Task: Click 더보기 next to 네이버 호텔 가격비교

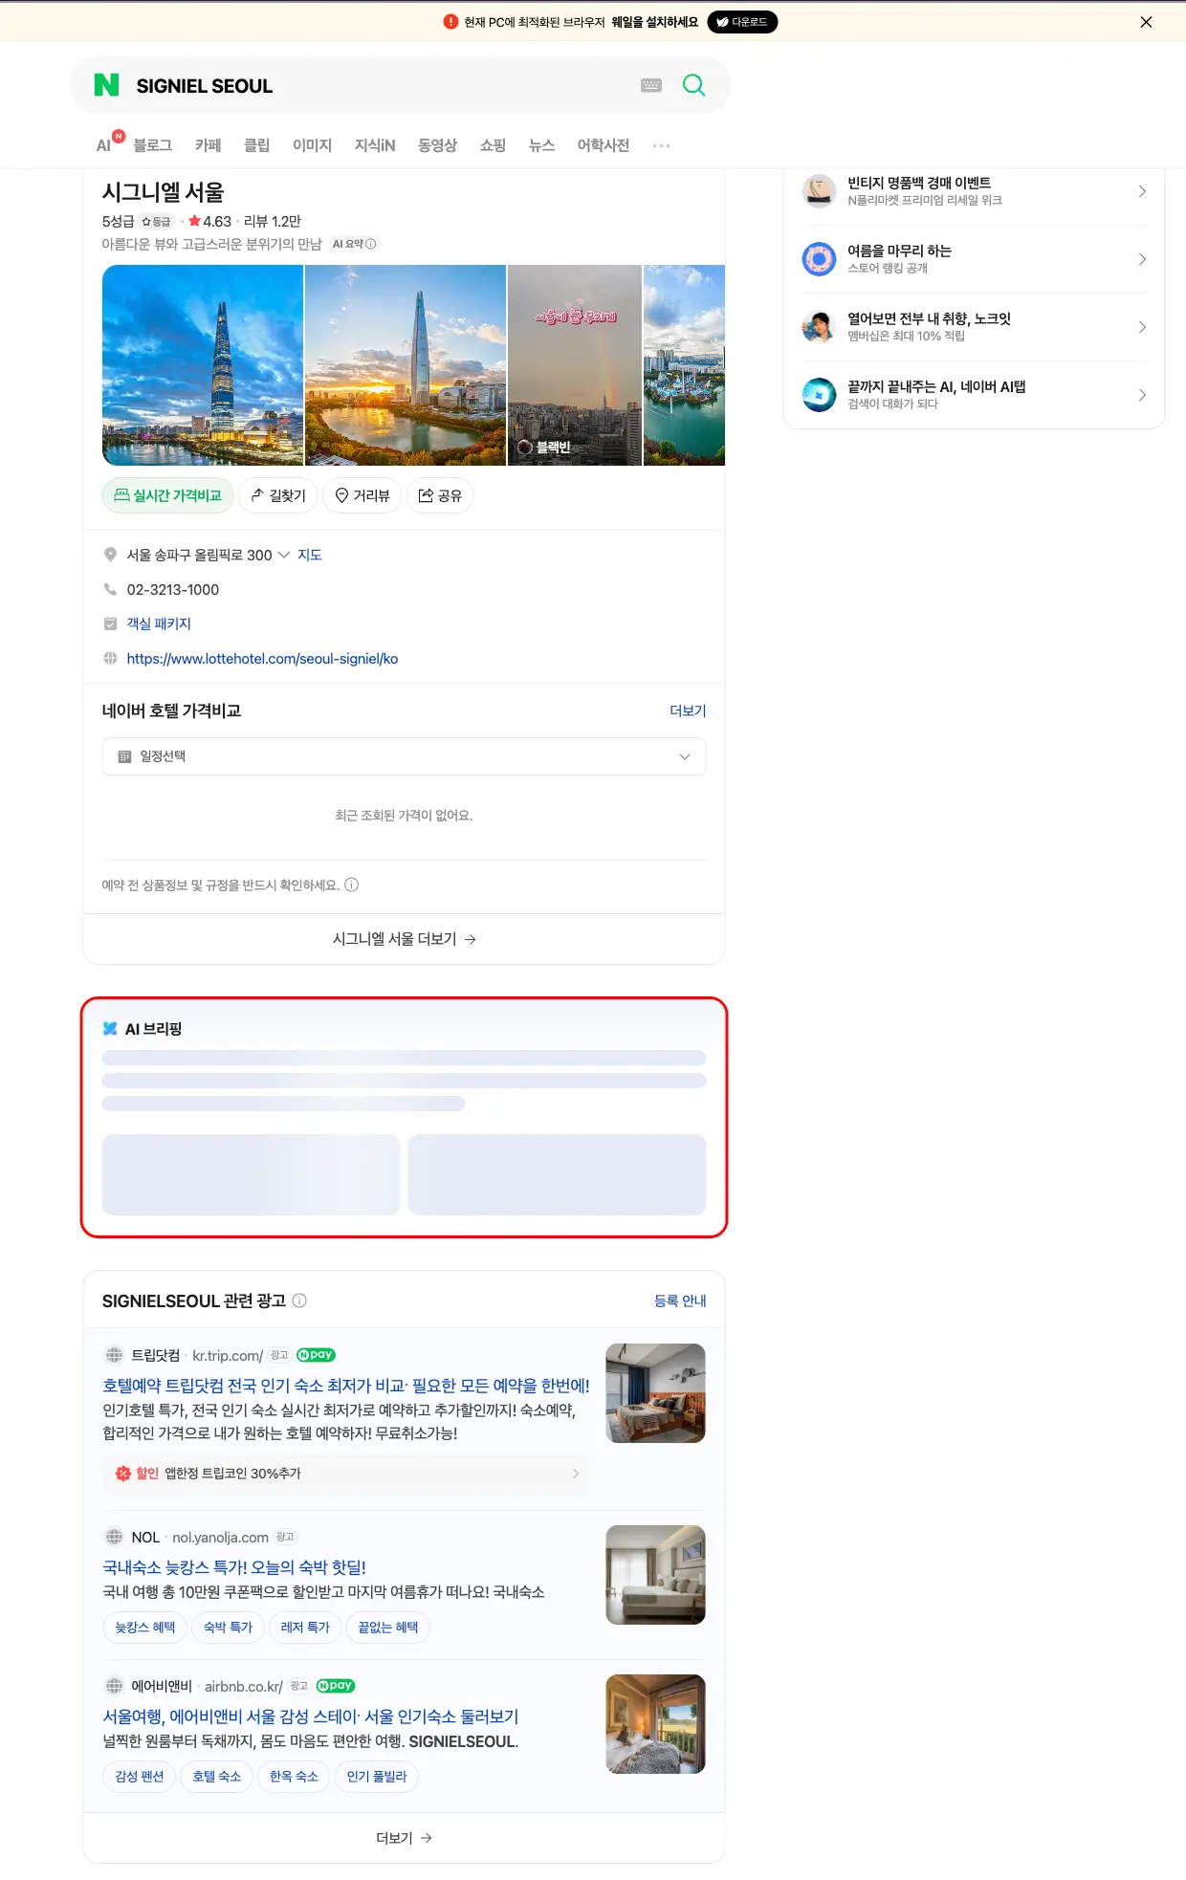Action: [688, 710]
